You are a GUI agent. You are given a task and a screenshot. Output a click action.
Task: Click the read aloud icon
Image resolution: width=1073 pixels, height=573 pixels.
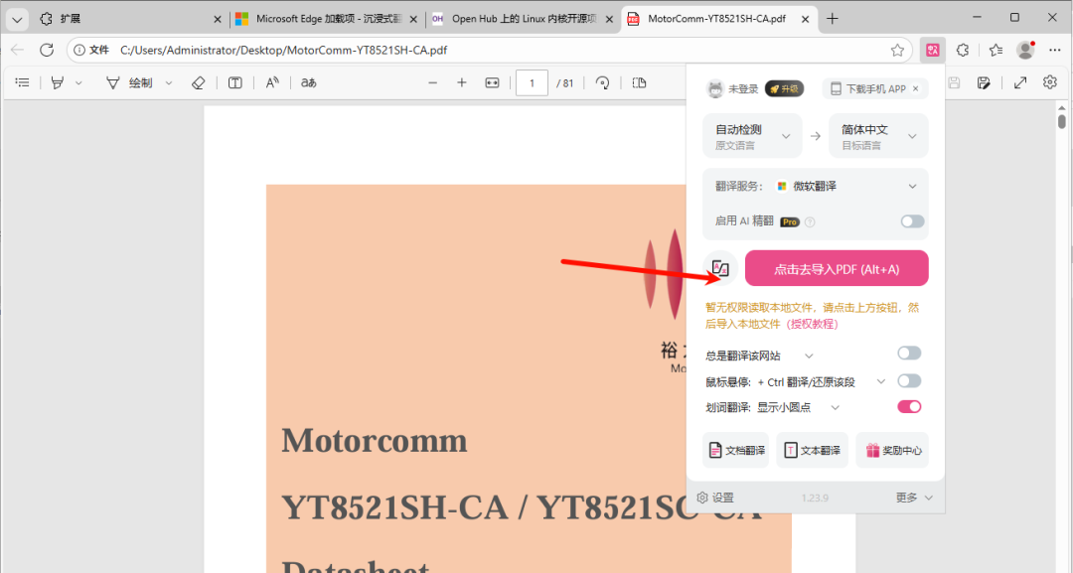tap(272, 82)
